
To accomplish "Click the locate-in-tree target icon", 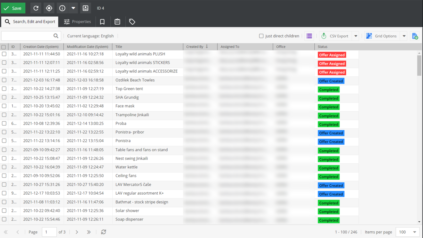I will pyautogui.click(x=49, y=8).
